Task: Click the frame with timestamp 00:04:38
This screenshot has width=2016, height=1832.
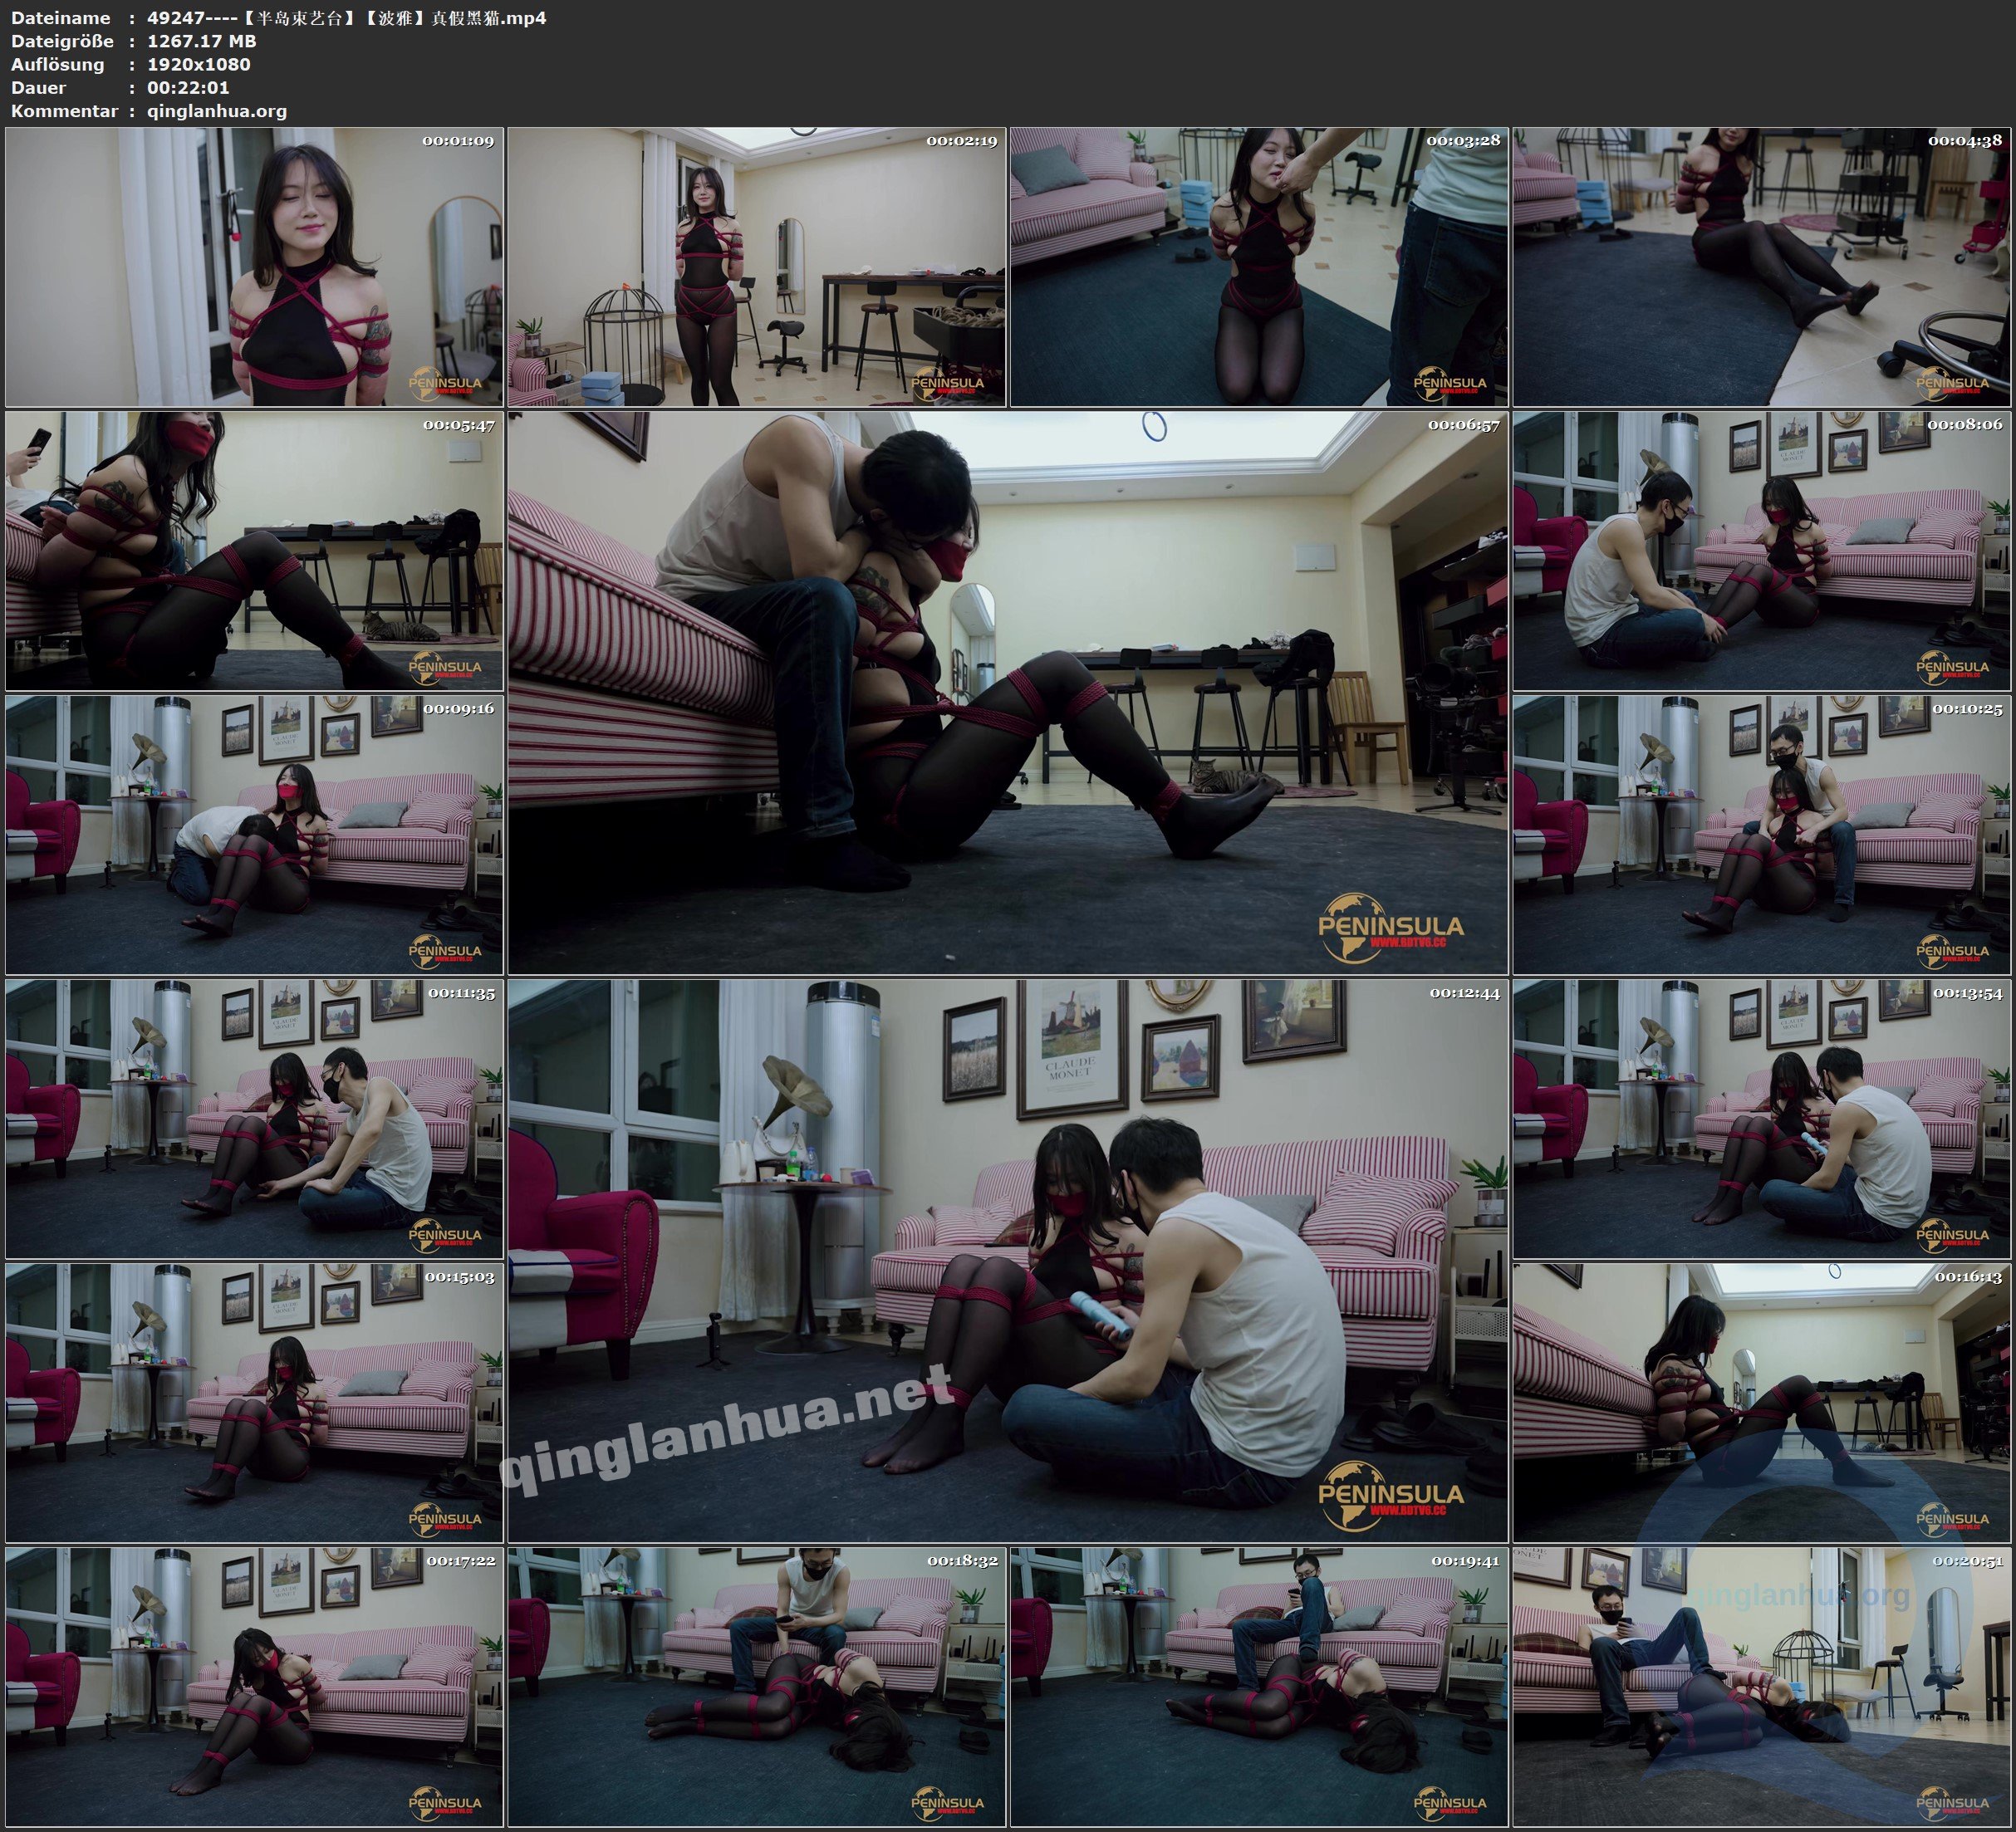Action: point(1762,267)
